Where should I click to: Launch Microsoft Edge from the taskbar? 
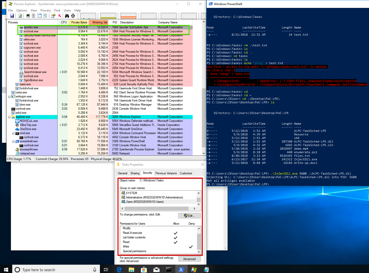[x=119, y=269]
